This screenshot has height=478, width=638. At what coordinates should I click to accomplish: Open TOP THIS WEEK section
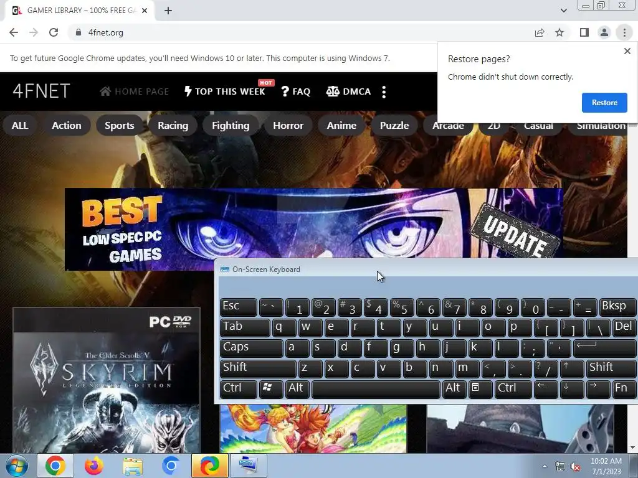225,91
